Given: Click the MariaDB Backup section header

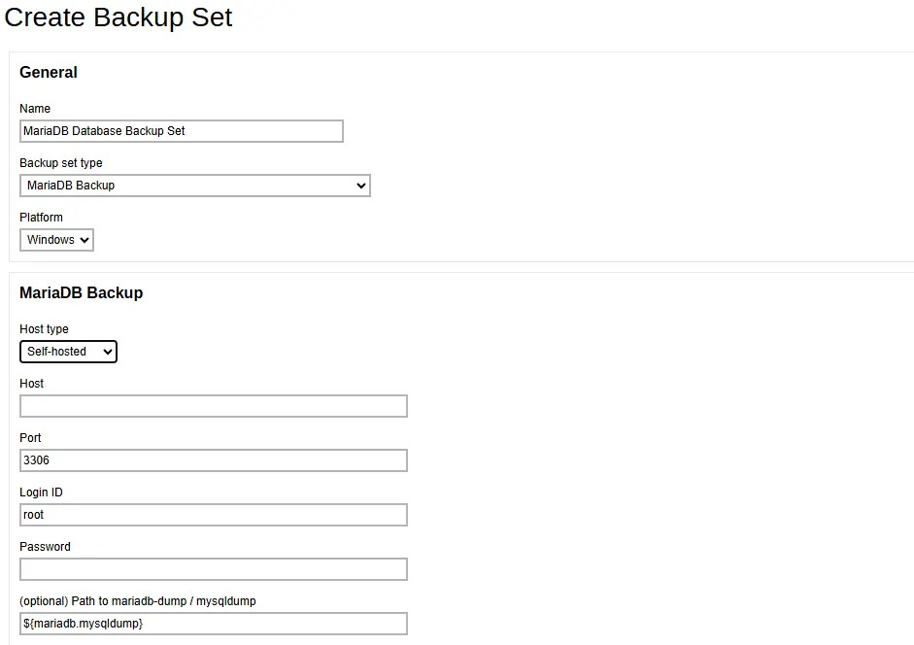Looking at the screenshot, I should pos(82,292).
